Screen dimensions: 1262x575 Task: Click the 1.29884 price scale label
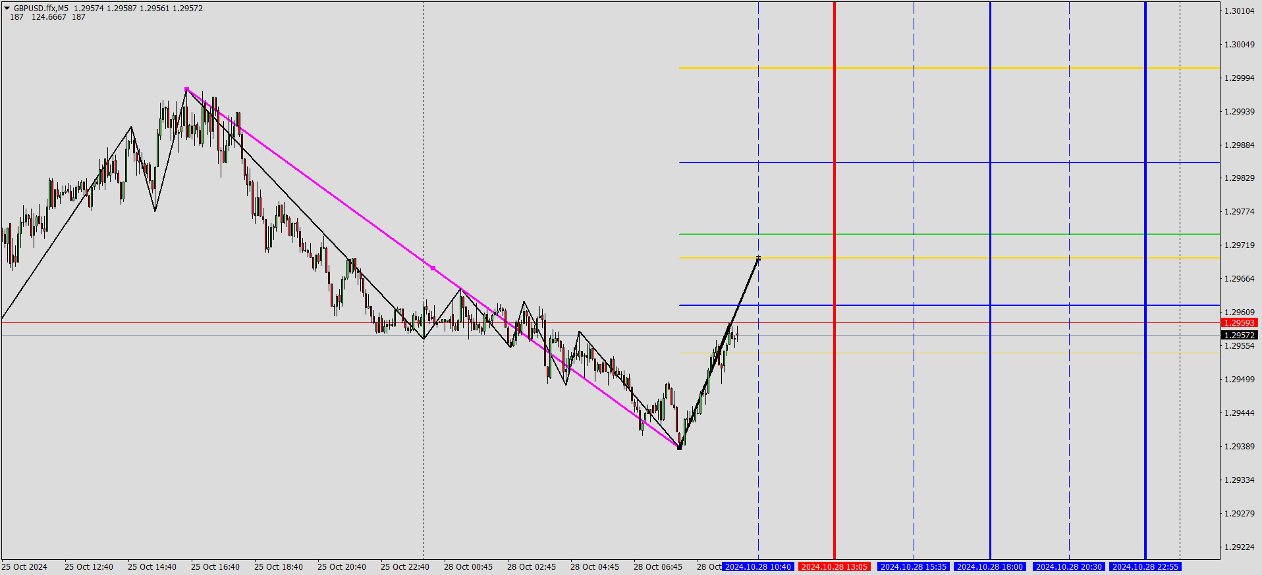point(1240,145)
